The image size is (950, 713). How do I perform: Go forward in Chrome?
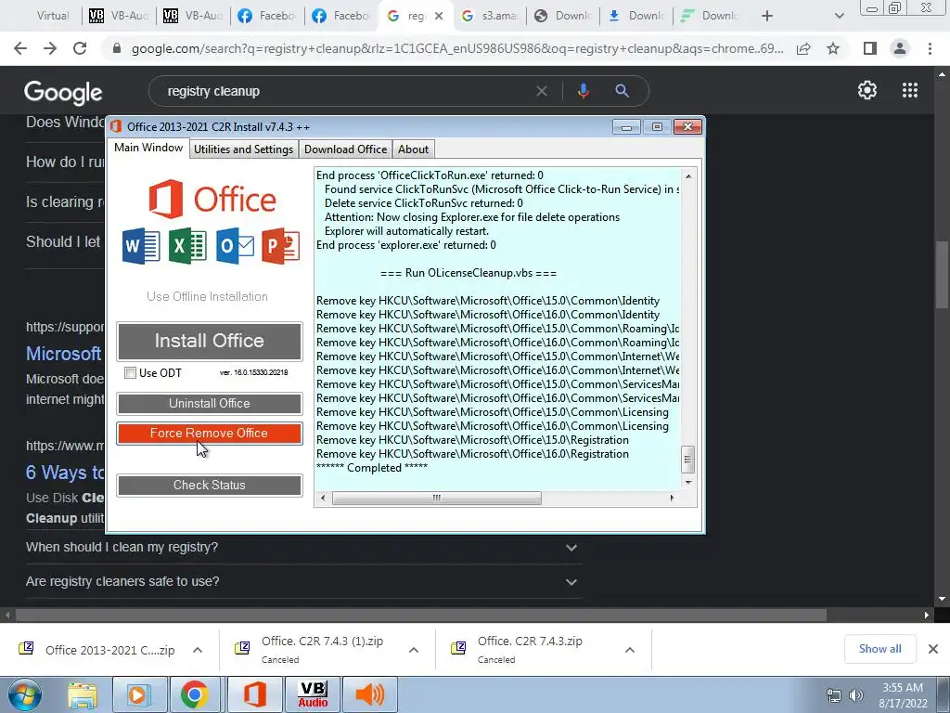coord(50,48)
